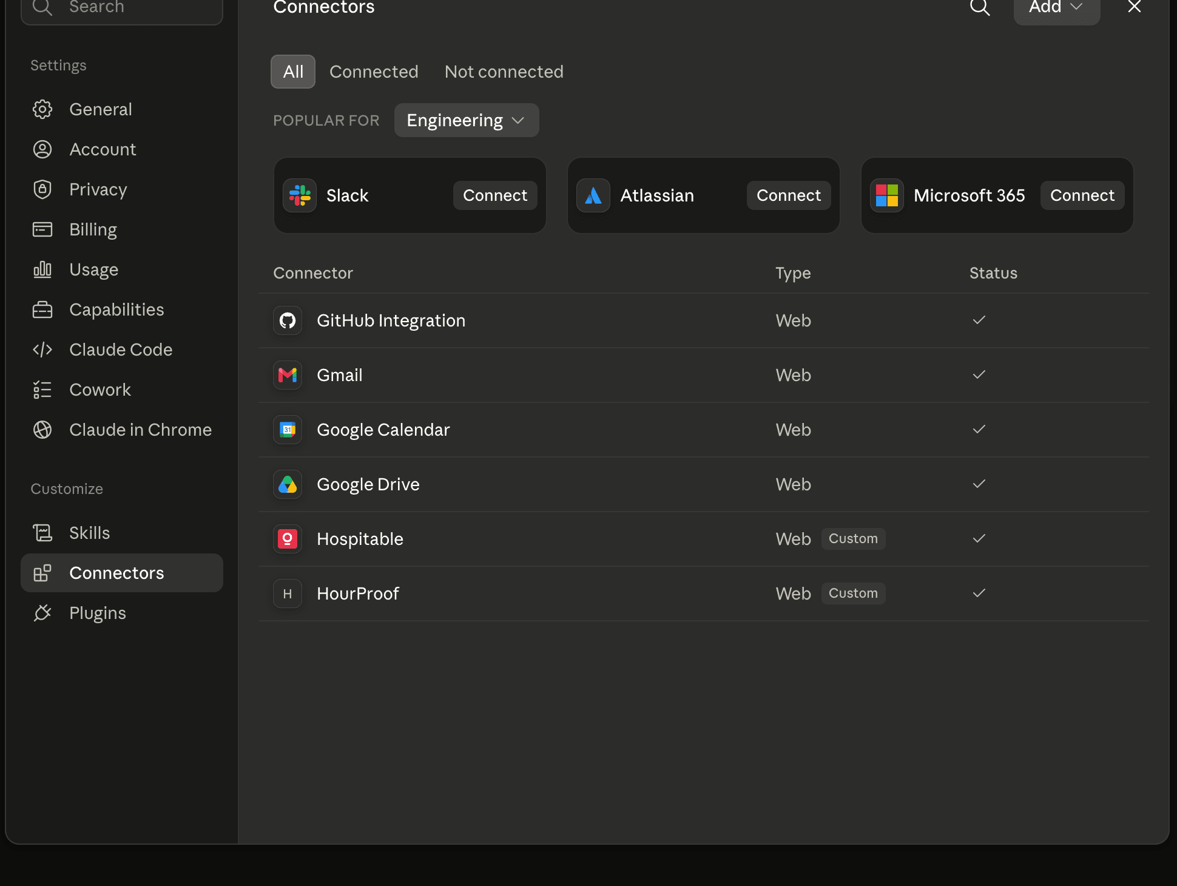Image resolution: width=1177 pixels, height=886 pixels.
Task: Click the Capabilities briefcase icon
Action: [42, 309]
